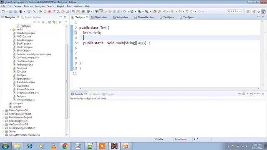Click the green Run button icon
267x150 pixels.
pyautogui.click(x=132, y=11)
